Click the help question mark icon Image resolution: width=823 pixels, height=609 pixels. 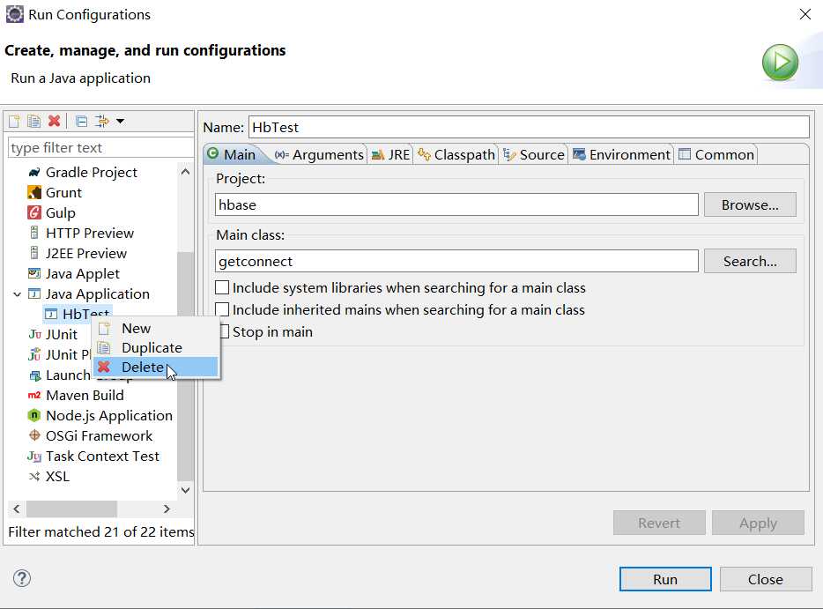tap(22, 578)
